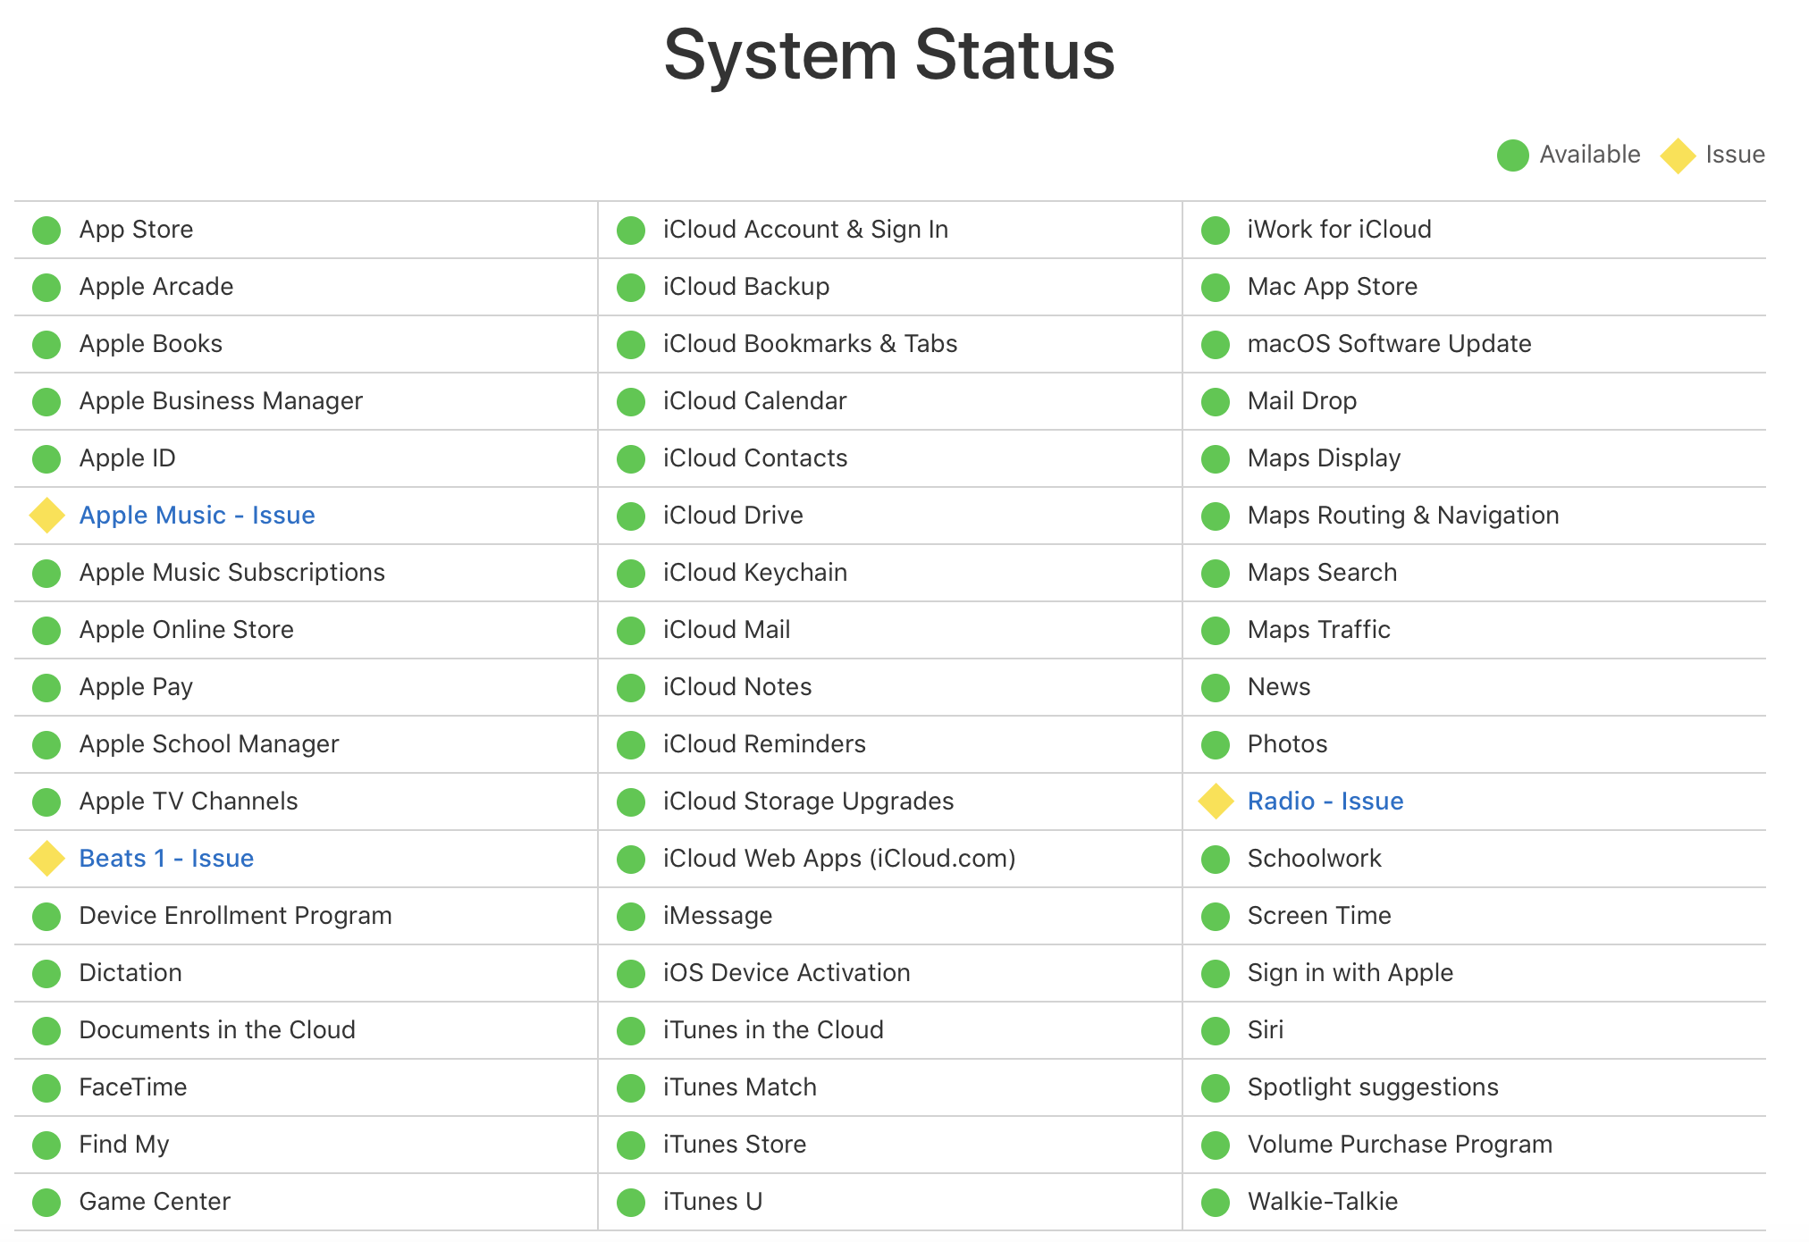The image size is (1809, 1242).
Task: Select the FaceTime service entry
Action: click(x=132, y=1087)
